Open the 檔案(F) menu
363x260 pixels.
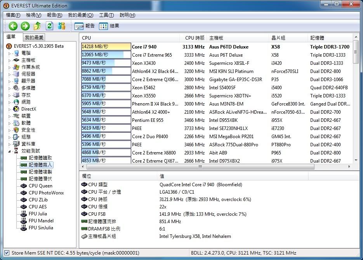13,15
